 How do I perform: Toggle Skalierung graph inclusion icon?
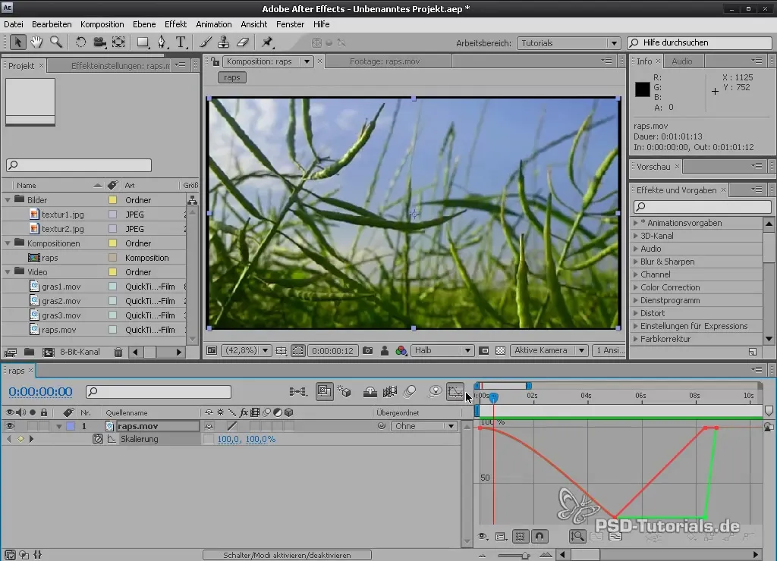[x=112, y=439]
